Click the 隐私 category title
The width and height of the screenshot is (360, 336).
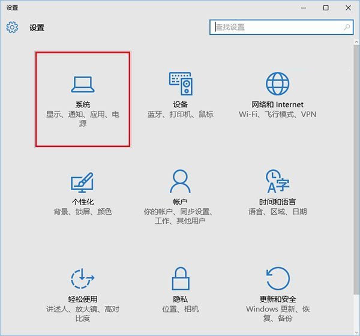click(x=181, y=299)
